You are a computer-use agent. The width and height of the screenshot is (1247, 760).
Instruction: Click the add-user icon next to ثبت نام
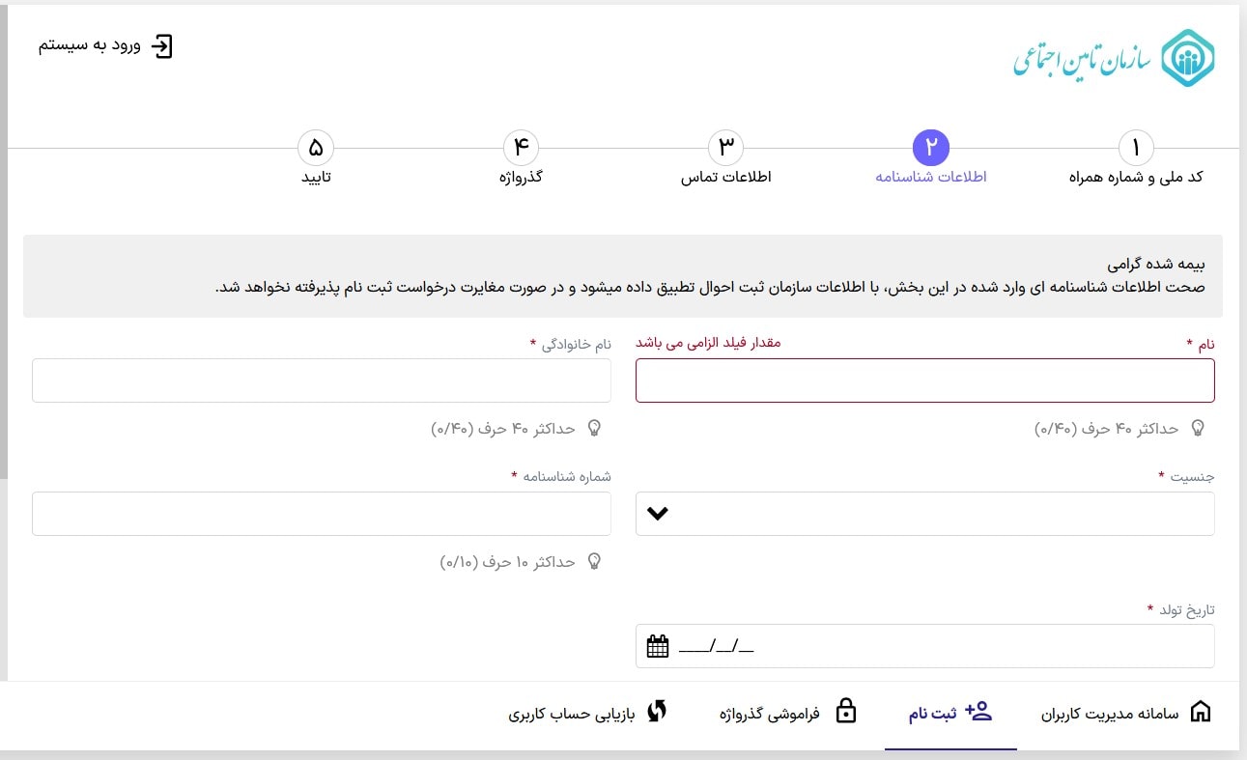coord(979,713)
